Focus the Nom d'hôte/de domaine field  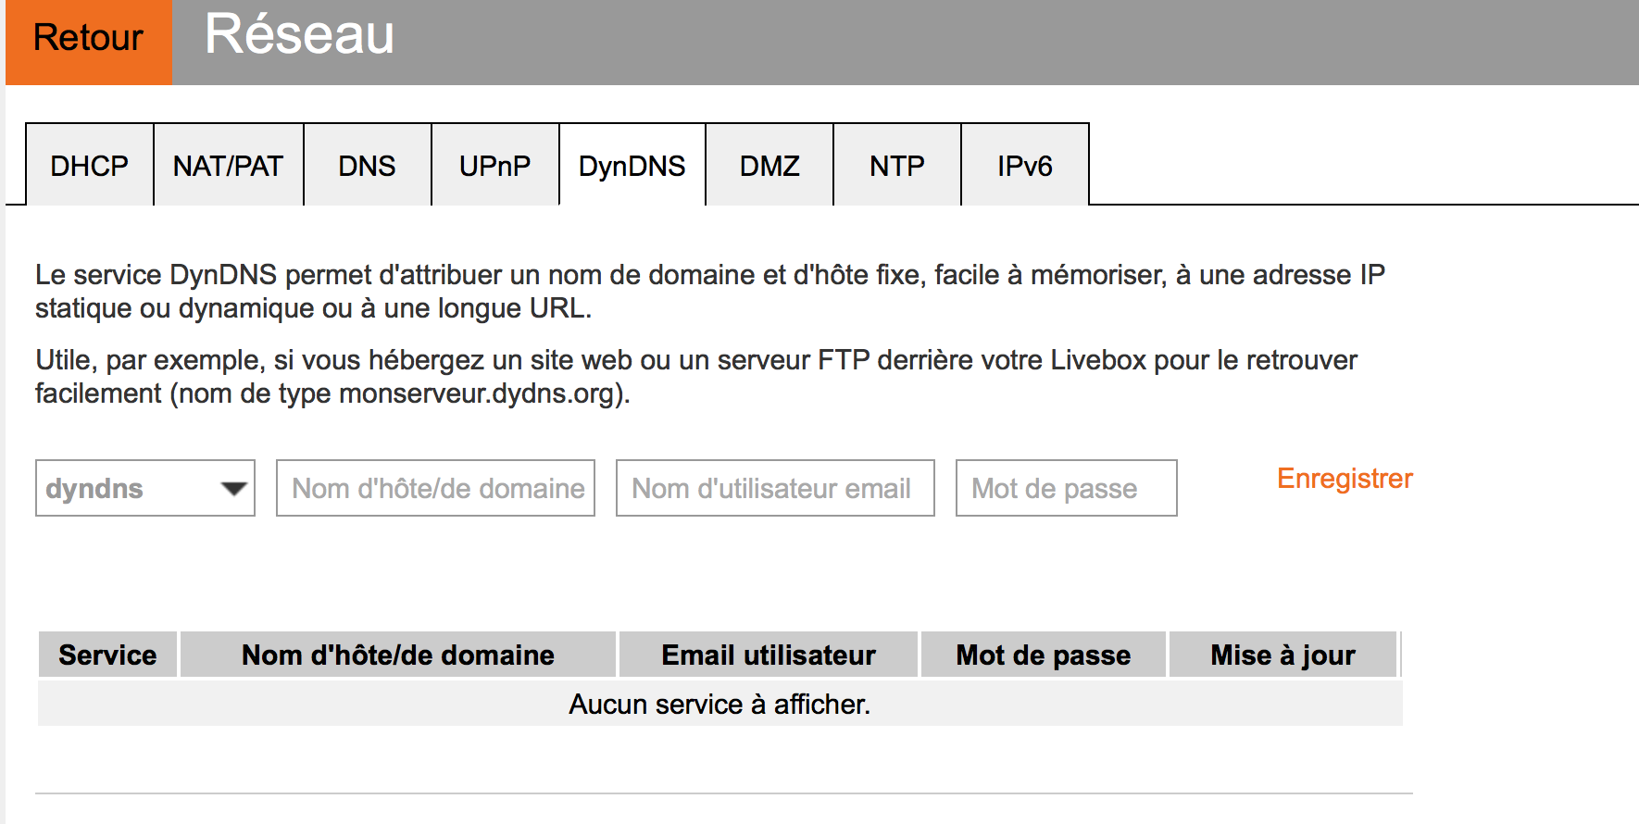tap(435, 488)
